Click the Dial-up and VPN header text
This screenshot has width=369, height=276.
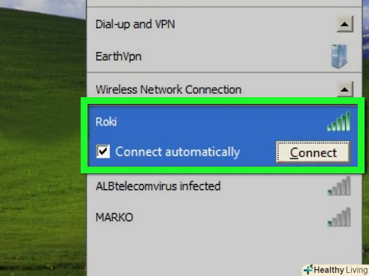pos(135,24)
